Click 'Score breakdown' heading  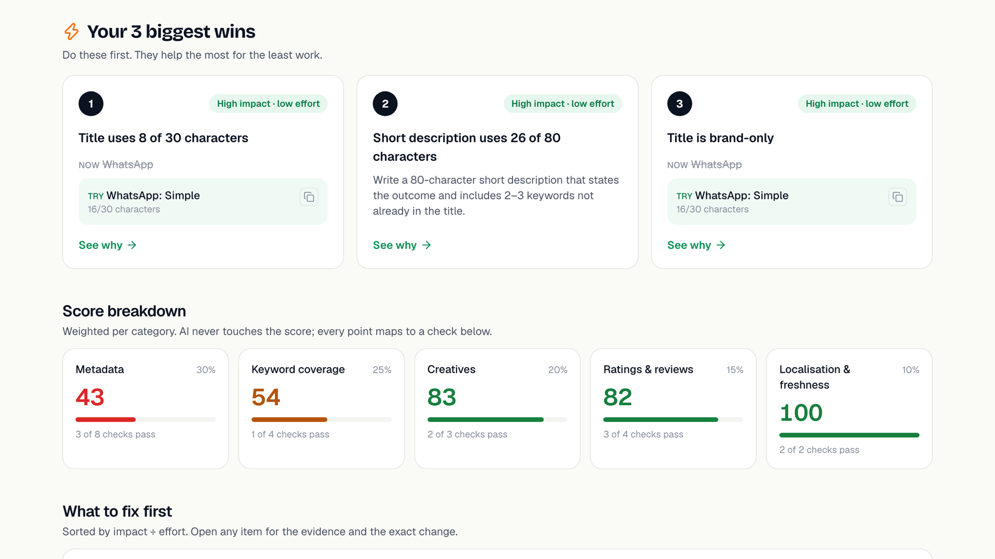pos(124,311)
